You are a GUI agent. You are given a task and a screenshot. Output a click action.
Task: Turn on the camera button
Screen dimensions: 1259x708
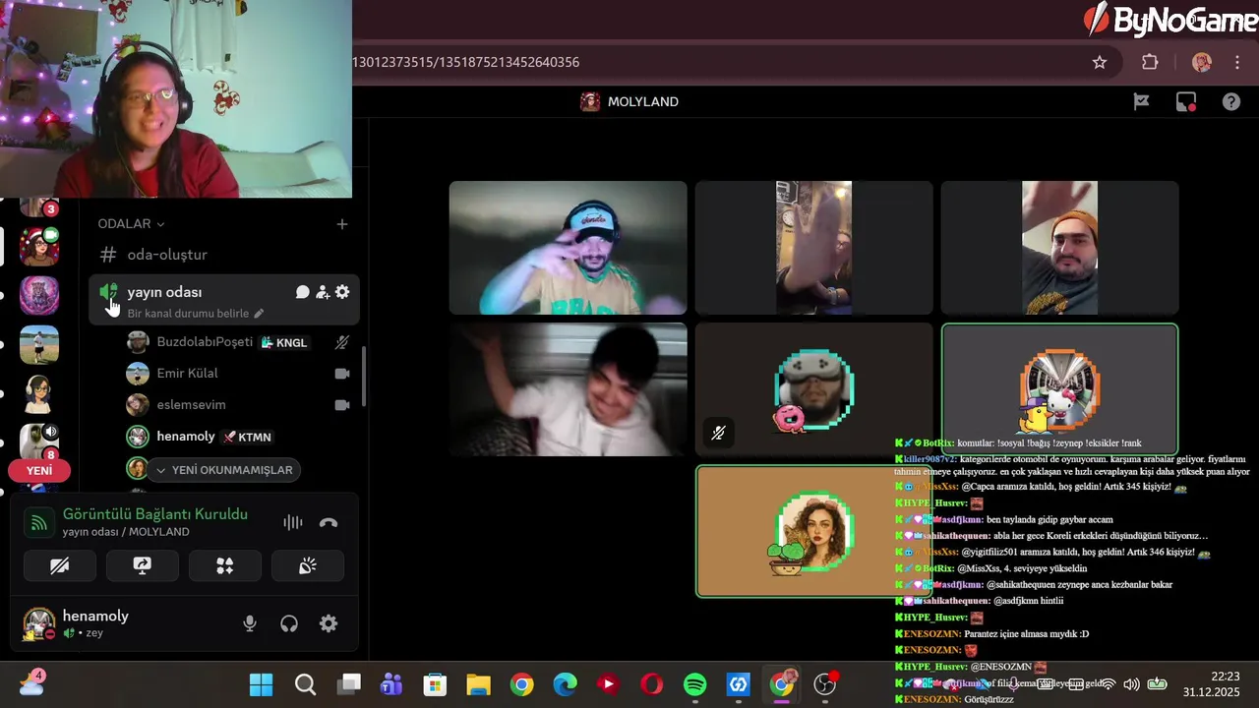pyautogui.click(x=60, y=565)
